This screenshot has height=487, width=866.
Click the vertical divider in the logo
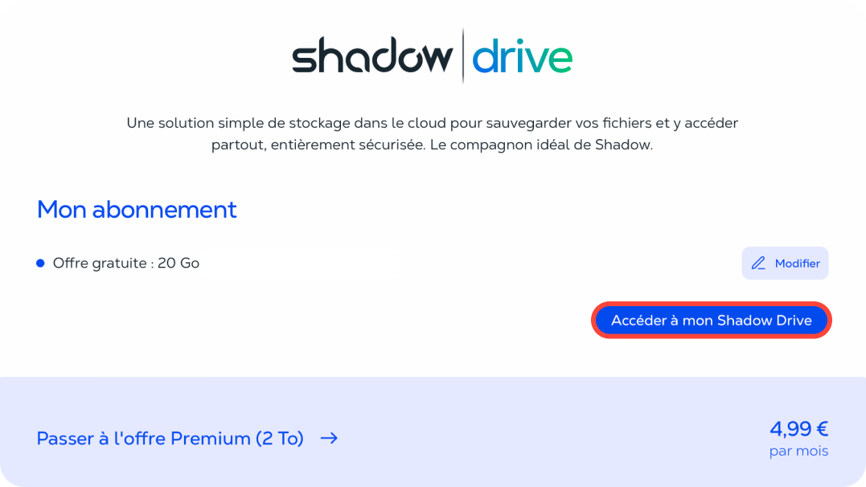point(463,56)
